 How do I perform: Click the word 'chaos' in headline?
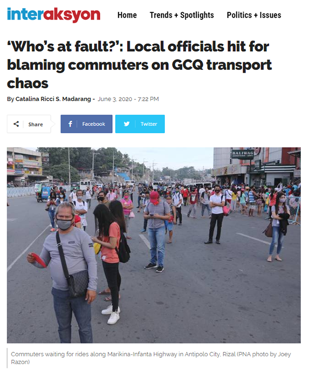tap(28, 83)
